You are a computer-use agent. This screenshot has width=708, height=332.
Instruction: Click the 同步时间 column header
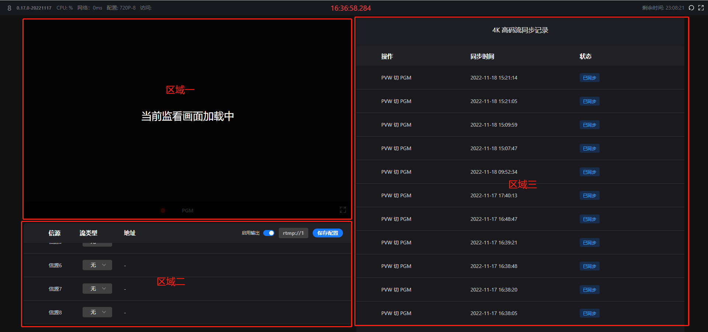pyautogui.click(x=482, y=56)
